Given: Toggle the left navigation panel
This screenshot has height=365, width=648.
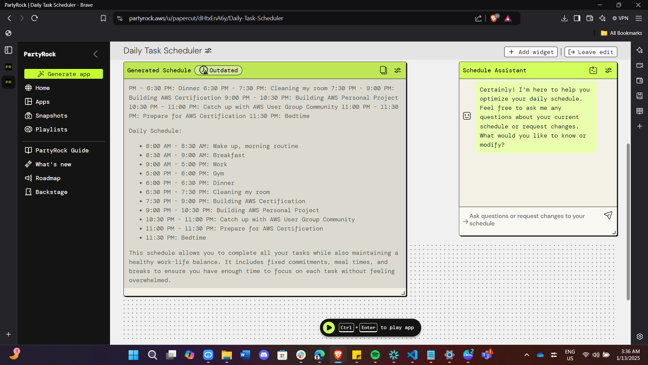Looking at the screenshot, I should tap(8, 50).
